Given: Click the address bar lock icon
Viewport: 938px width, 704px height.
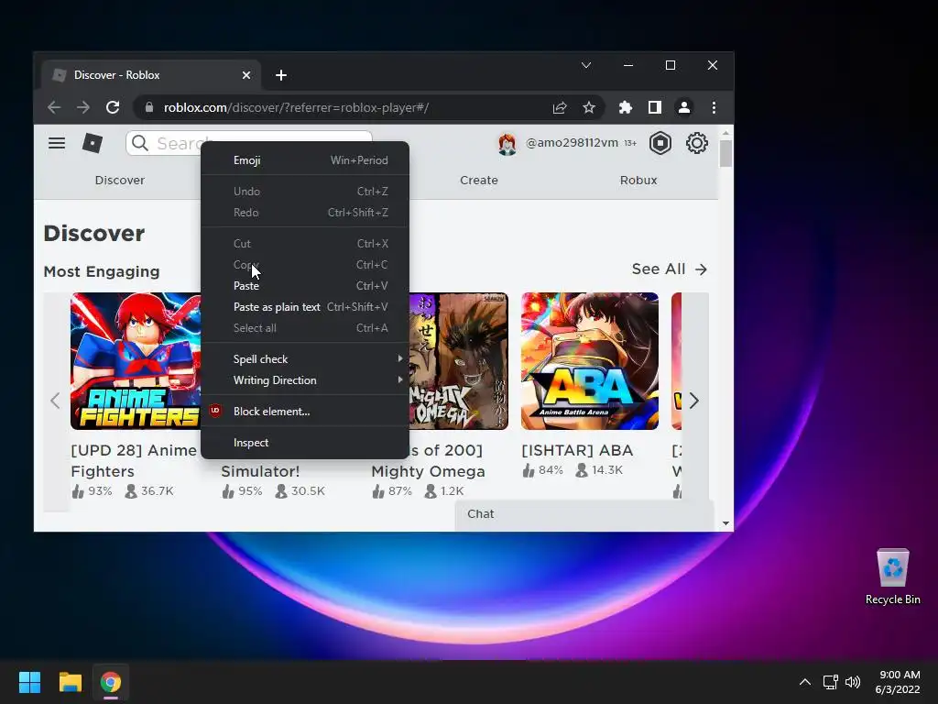Looking at the screenshot, I should (149, 108).
